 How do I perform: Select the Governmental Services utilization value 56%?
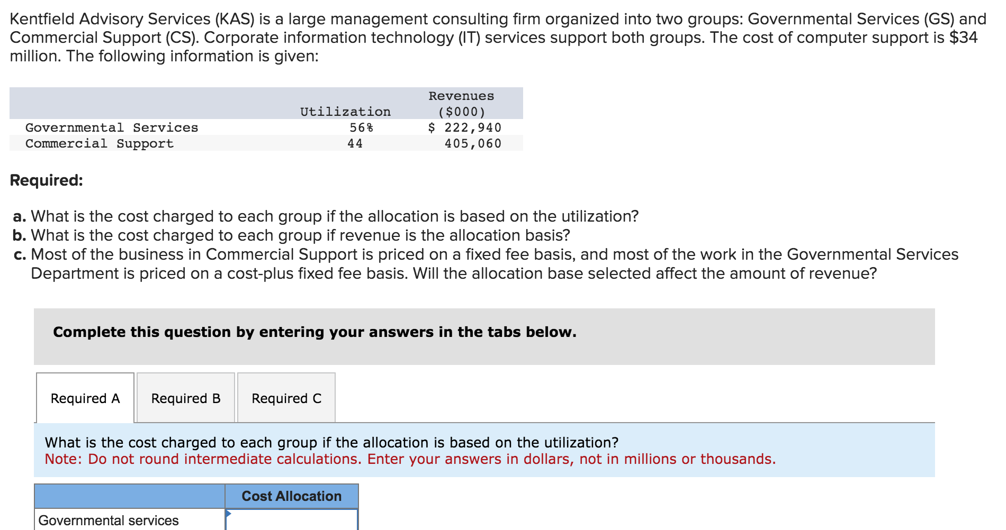coord(355,127)
